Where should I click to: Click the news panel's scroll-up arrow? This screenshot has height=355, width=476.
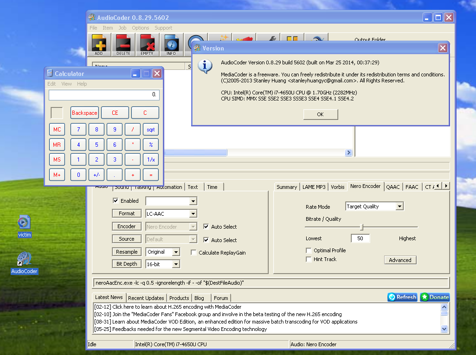tap(444, 307)
